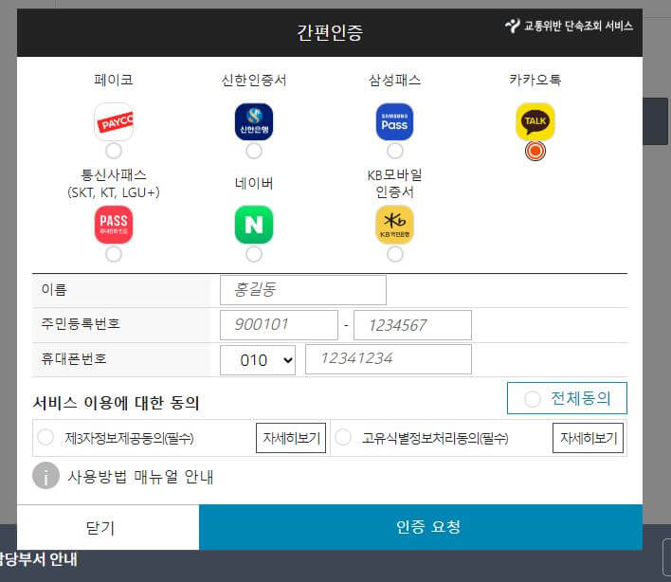The height and width of the screenshot is (582, 671).
Task: Click the 통신사패스 (SKT, KT, LGU+) label
Action: [x=114, y=183]
